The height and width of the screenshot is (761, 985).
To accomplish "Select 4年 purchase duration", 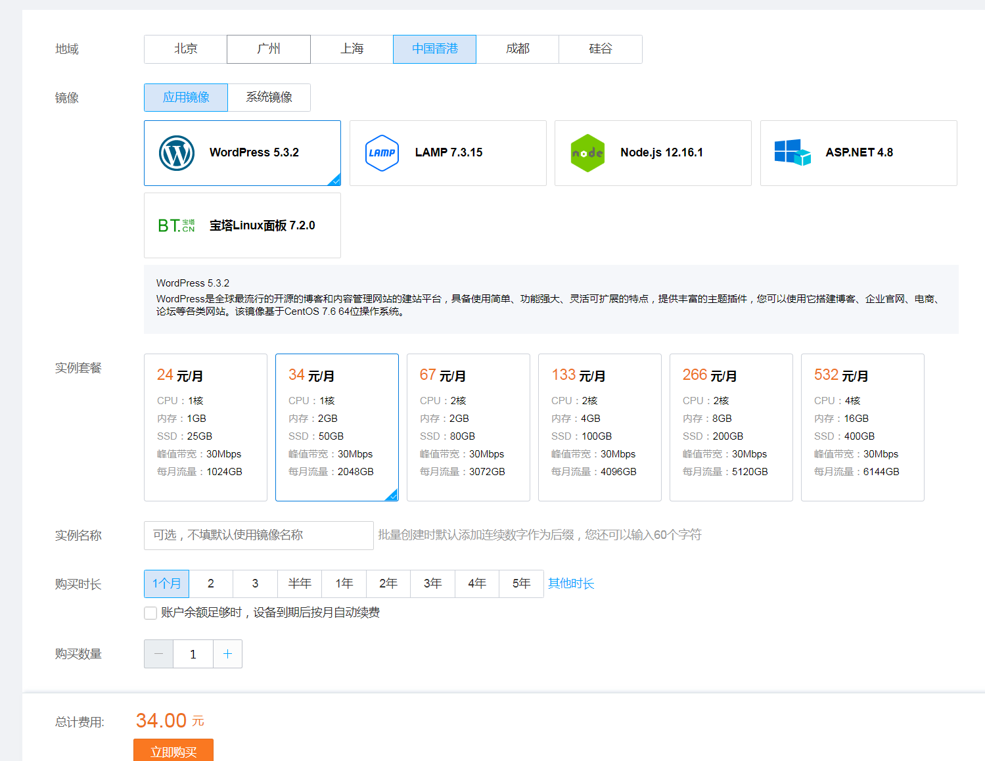I will click(477, 584).
